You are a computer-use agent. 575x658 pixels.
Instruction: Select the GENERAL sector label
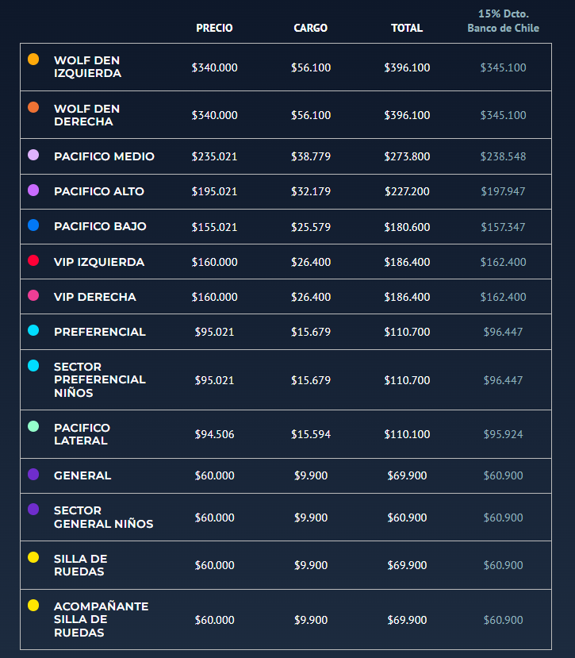tap(82, 475)
